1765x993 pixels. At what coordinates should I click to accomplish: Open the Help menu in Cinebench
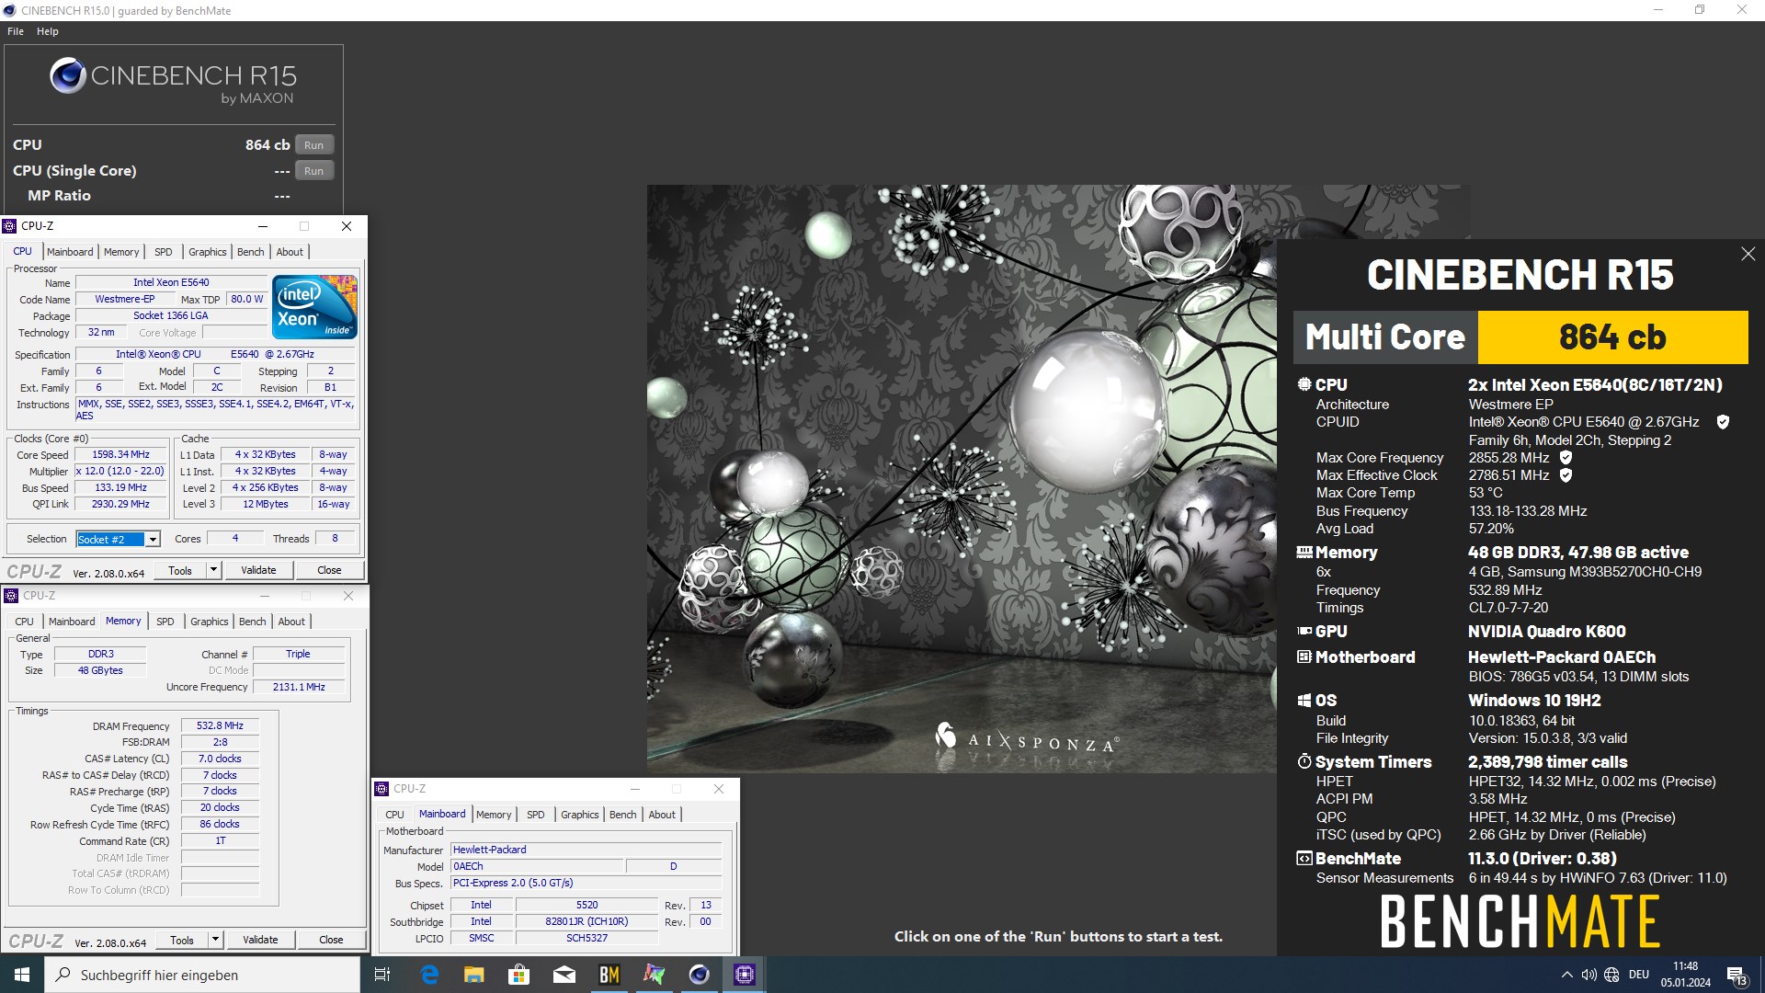pyautogui.click(x=48, y=31)
